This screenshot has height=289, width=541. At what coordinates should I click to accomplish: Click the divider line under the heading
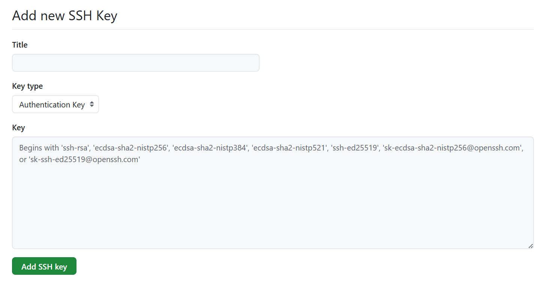pos(273,29)
